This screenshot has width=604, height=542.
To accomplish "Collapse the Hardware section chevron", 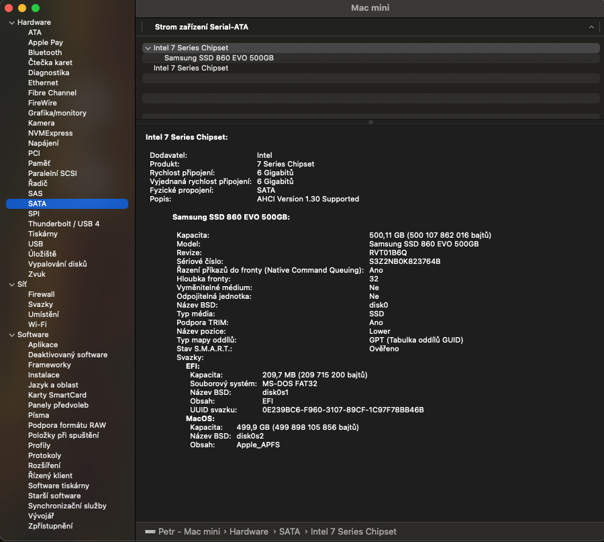I will coord(11,23).
